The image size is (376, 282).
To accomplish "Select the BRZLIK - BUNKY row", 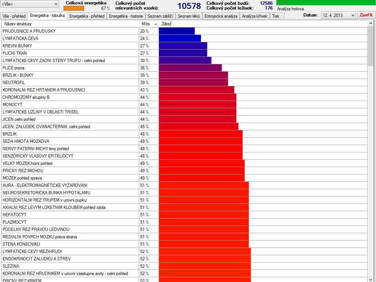I will click(x=184, y=75).
